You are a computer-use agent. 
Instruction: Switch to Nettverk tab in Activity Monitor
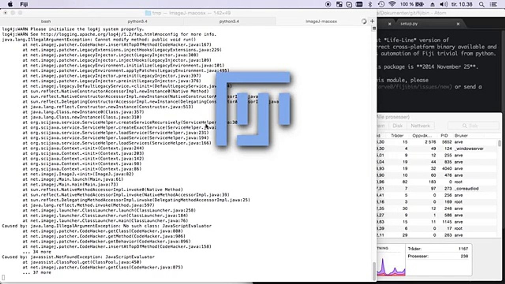(420, 126)
